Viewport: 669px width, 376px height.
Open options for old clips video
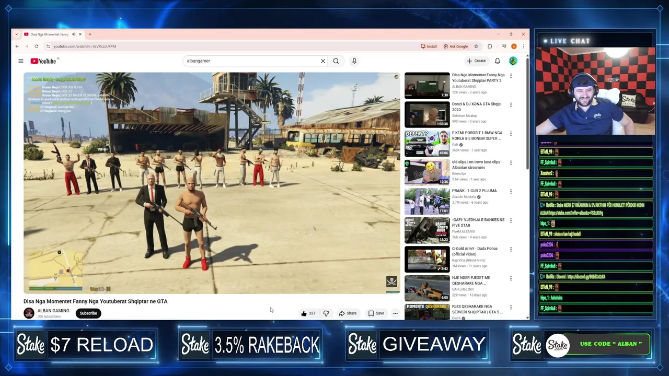click(511, 162)
